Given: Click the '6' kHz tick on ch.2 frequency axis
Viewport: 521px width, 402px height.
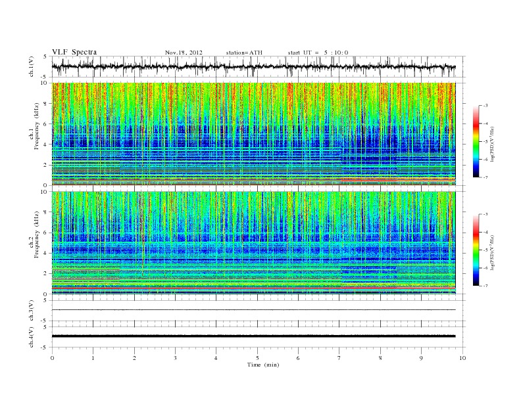Looking at the screenshot, I should pyautogui.click(x=45, y=233).
